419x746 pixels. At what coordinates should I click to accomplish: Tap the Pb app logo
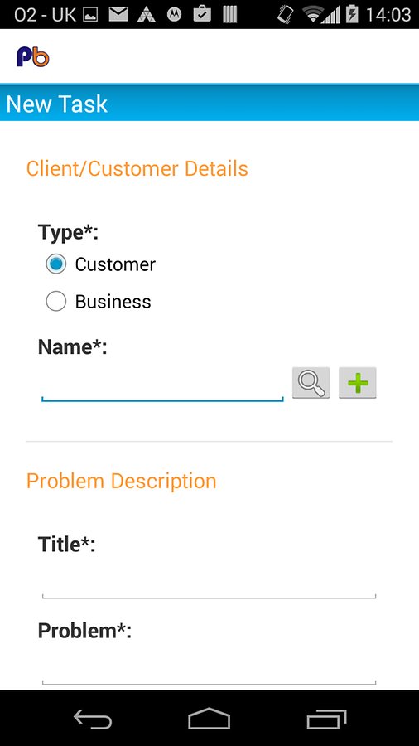point(33,56)
